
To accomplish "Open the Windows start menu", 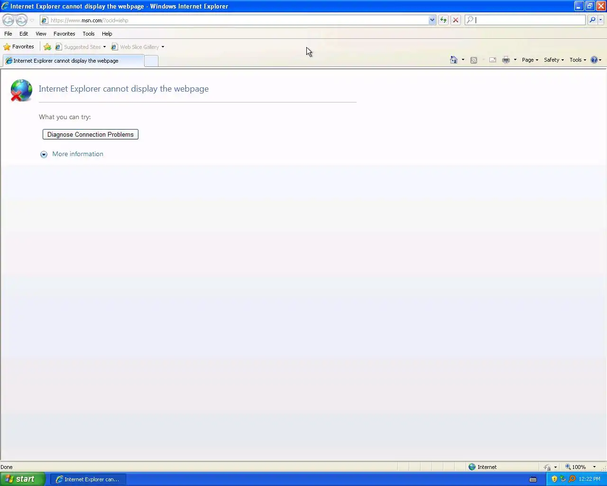I will point(23,479).
